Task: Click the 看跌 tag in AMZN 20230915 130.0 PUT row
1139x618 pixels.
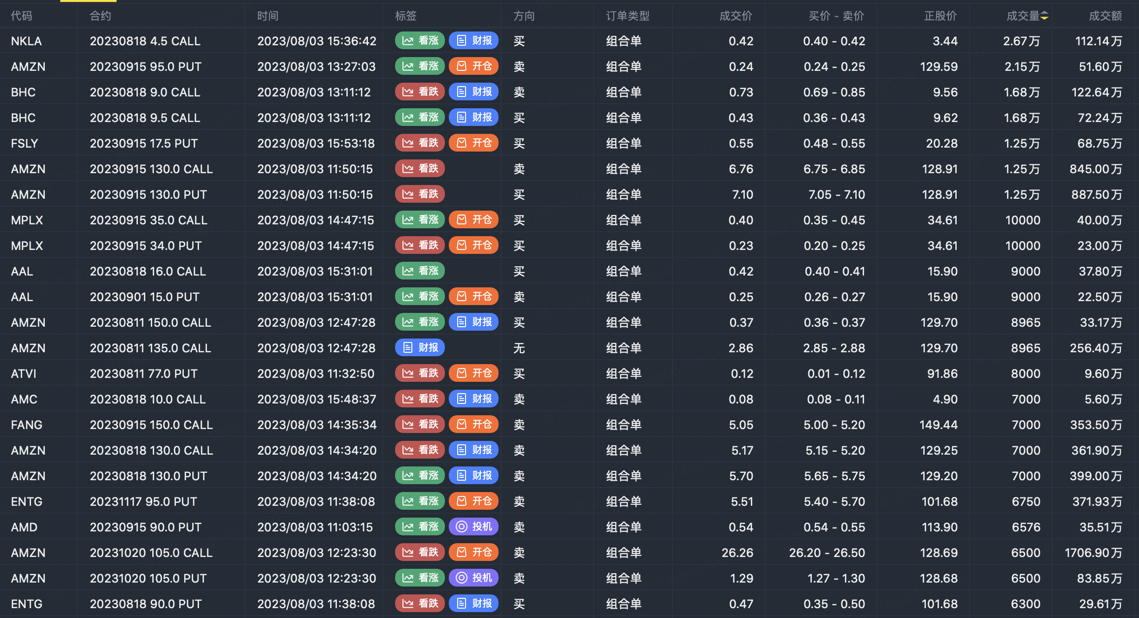Action: (420, 194)
